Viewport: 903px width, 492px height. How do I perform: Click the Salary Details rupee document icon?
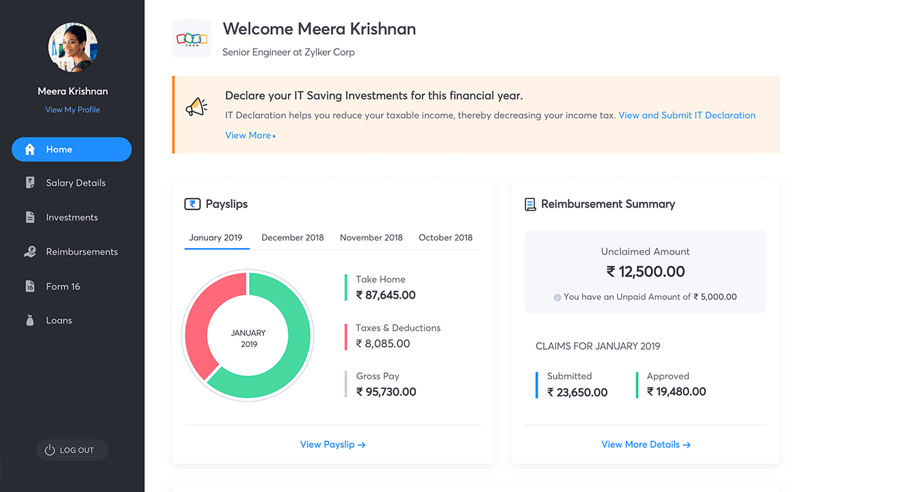point(29,183)
